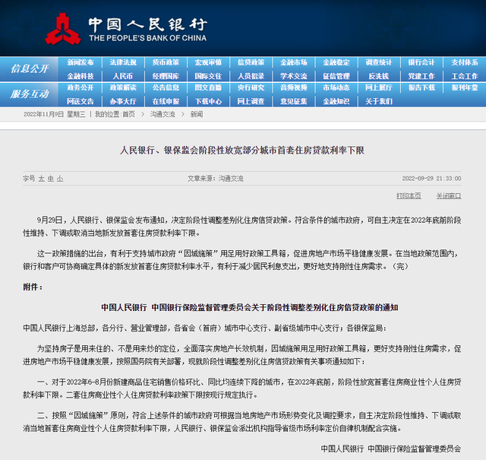
Task: Click the 服务互动 section header
Action: [x=30, y=94]
